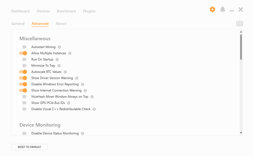Click info icon for Disable Device Status Monitoring
The image size is (254, 156).
(82, 133)
